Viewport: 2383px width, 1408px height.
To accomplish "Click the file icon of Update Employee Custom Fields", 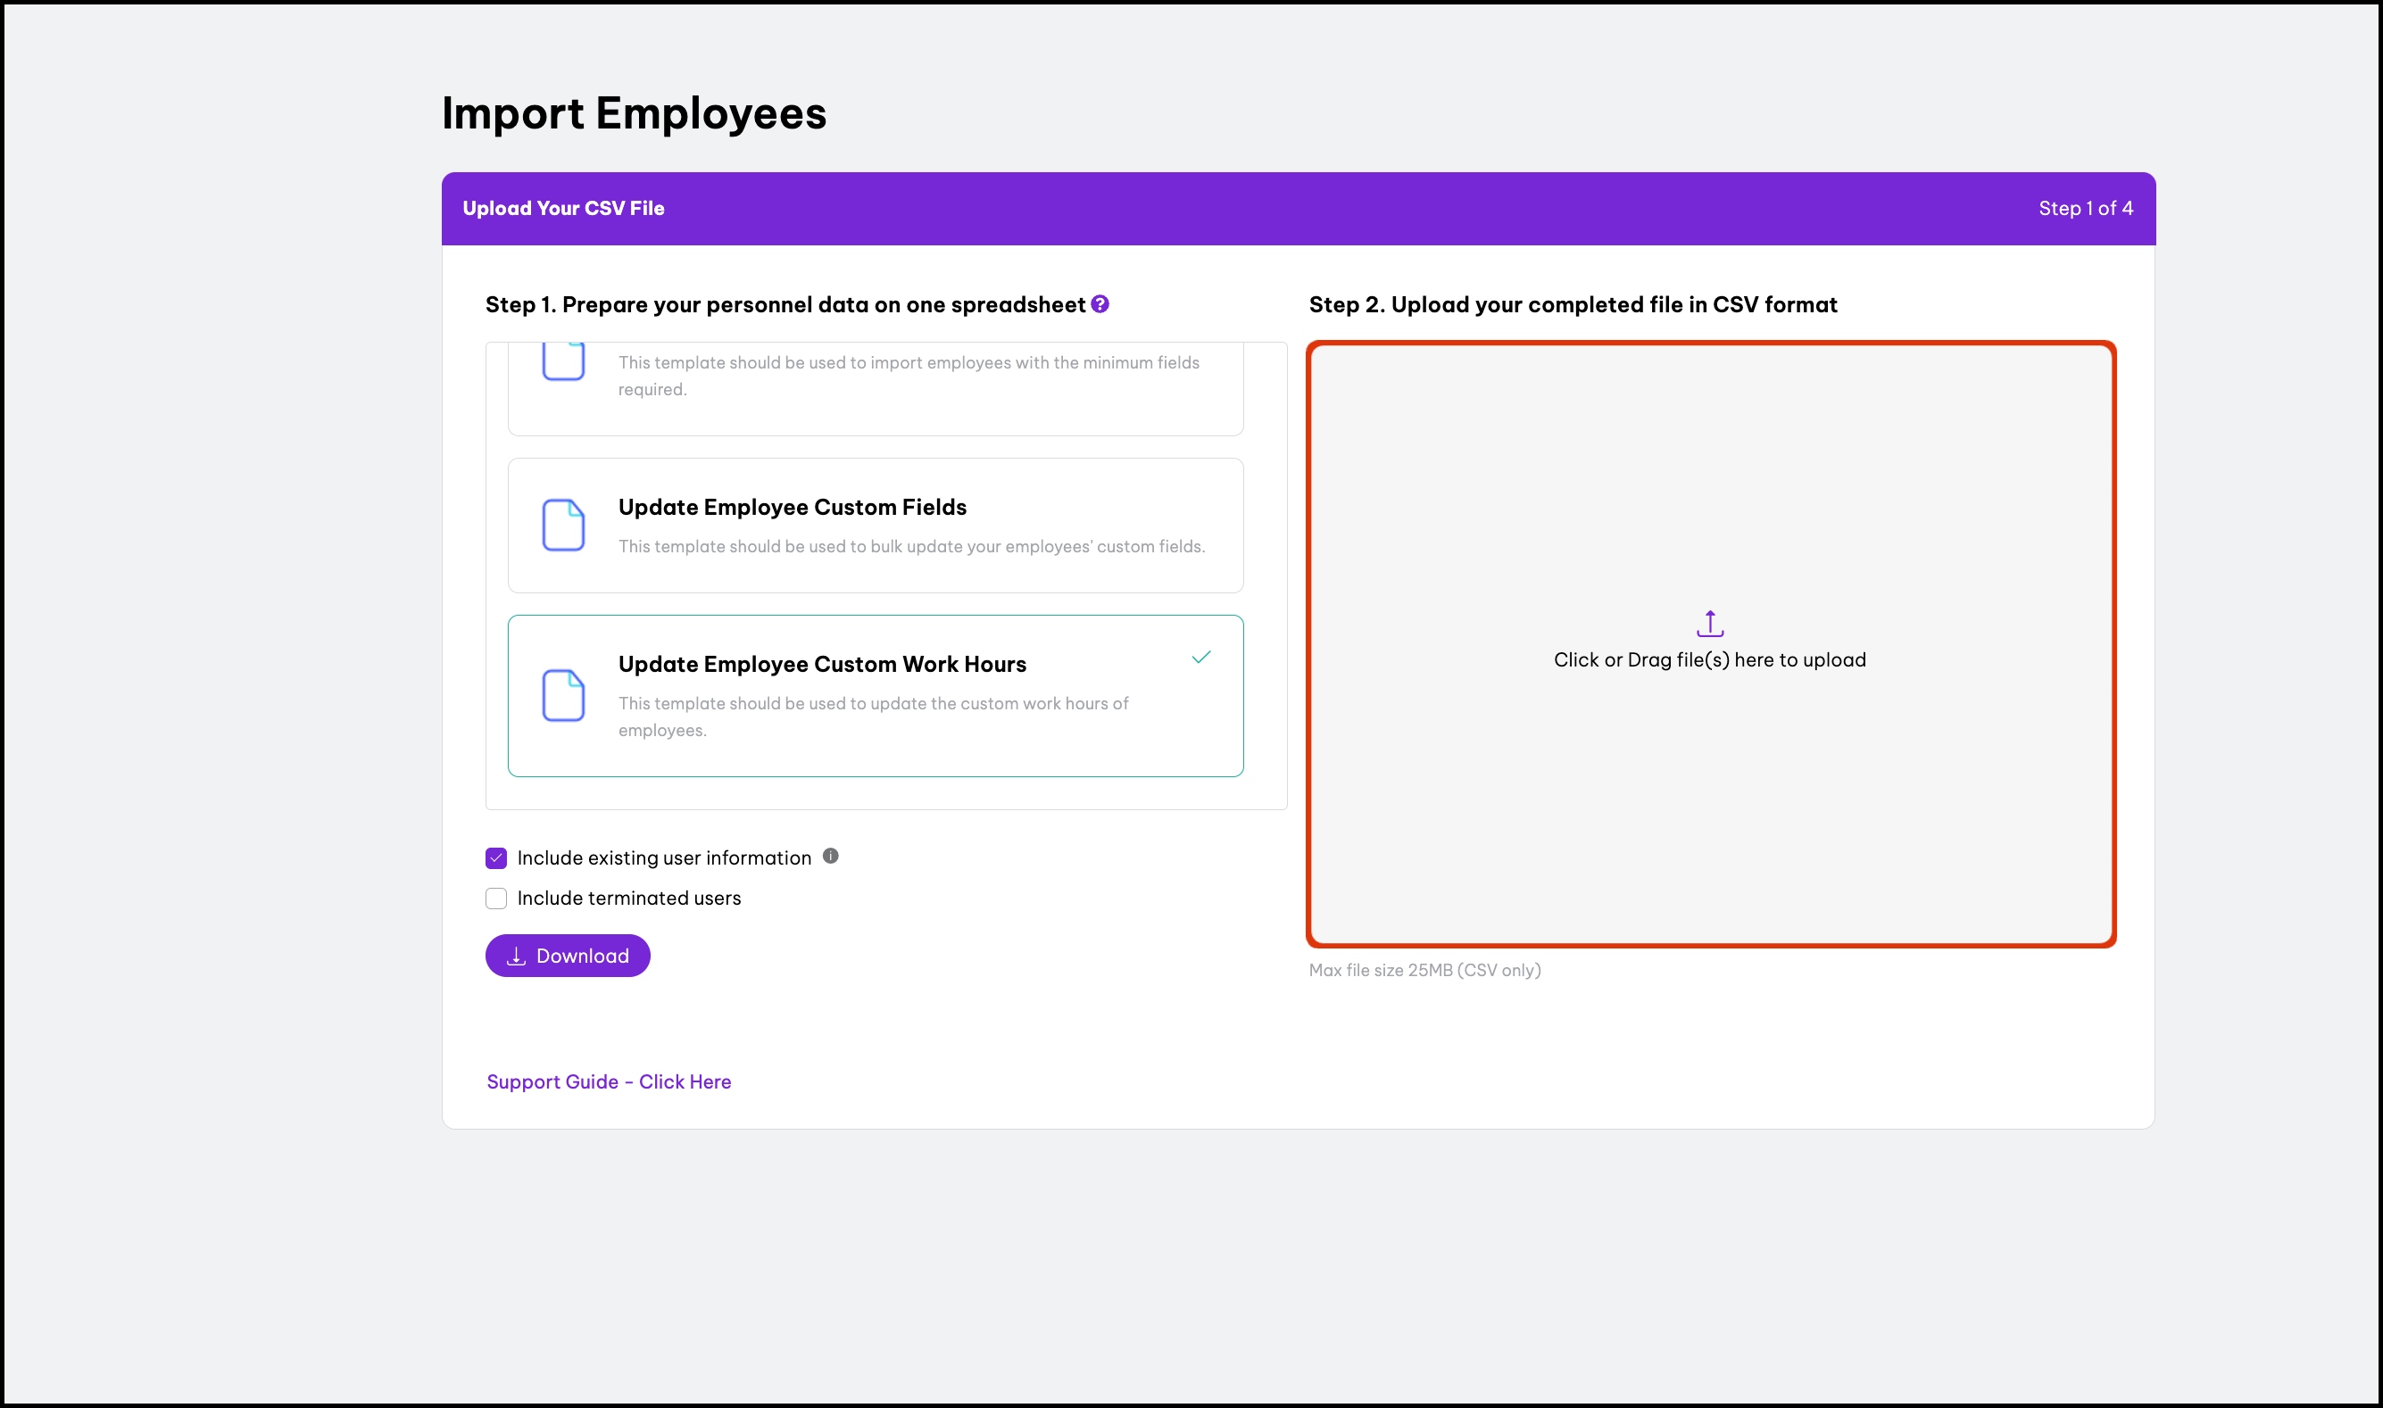I will 563,525.
